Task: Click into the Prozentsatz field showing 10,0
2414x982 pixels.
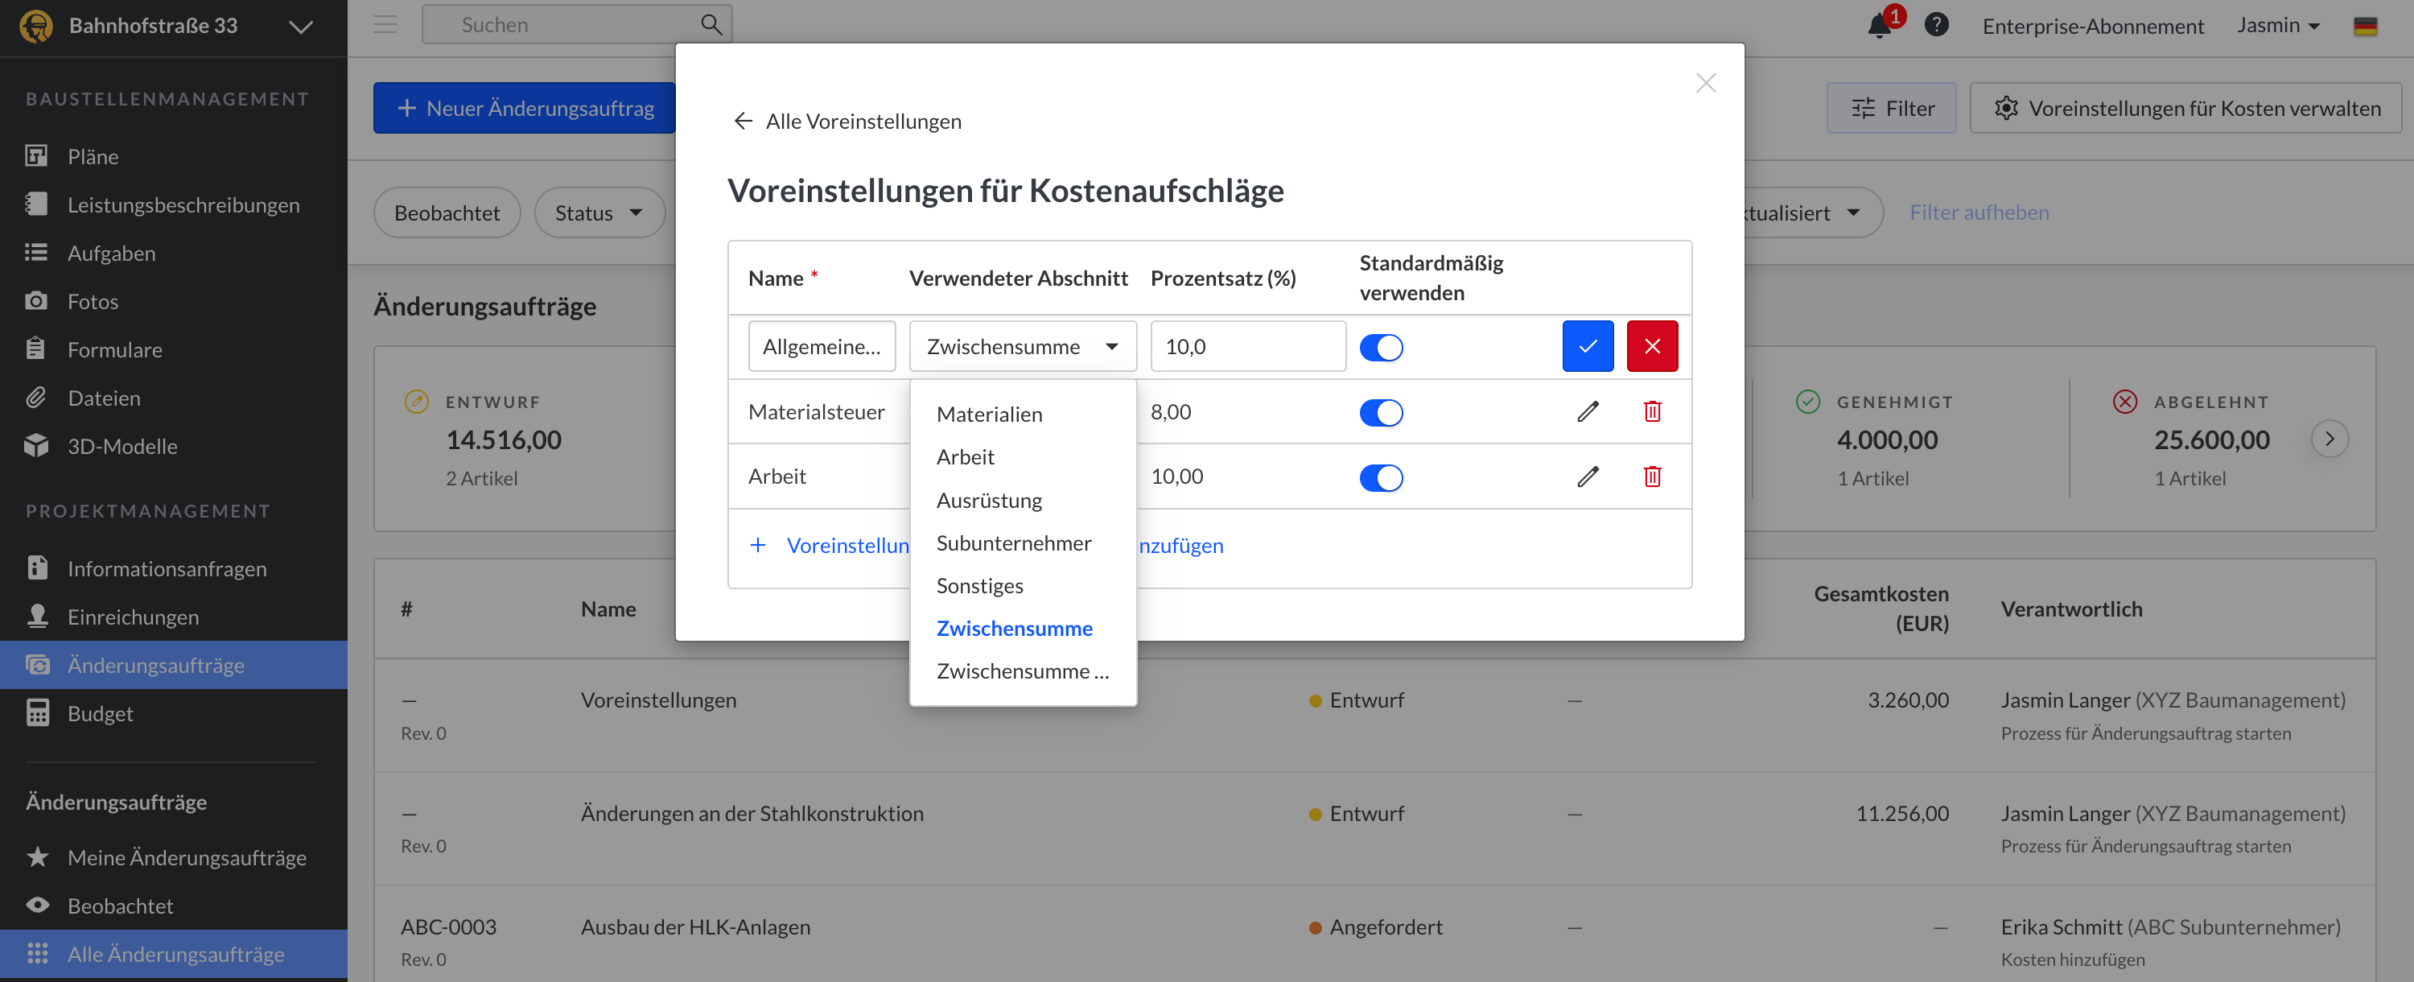Action: pos(1246,347)
